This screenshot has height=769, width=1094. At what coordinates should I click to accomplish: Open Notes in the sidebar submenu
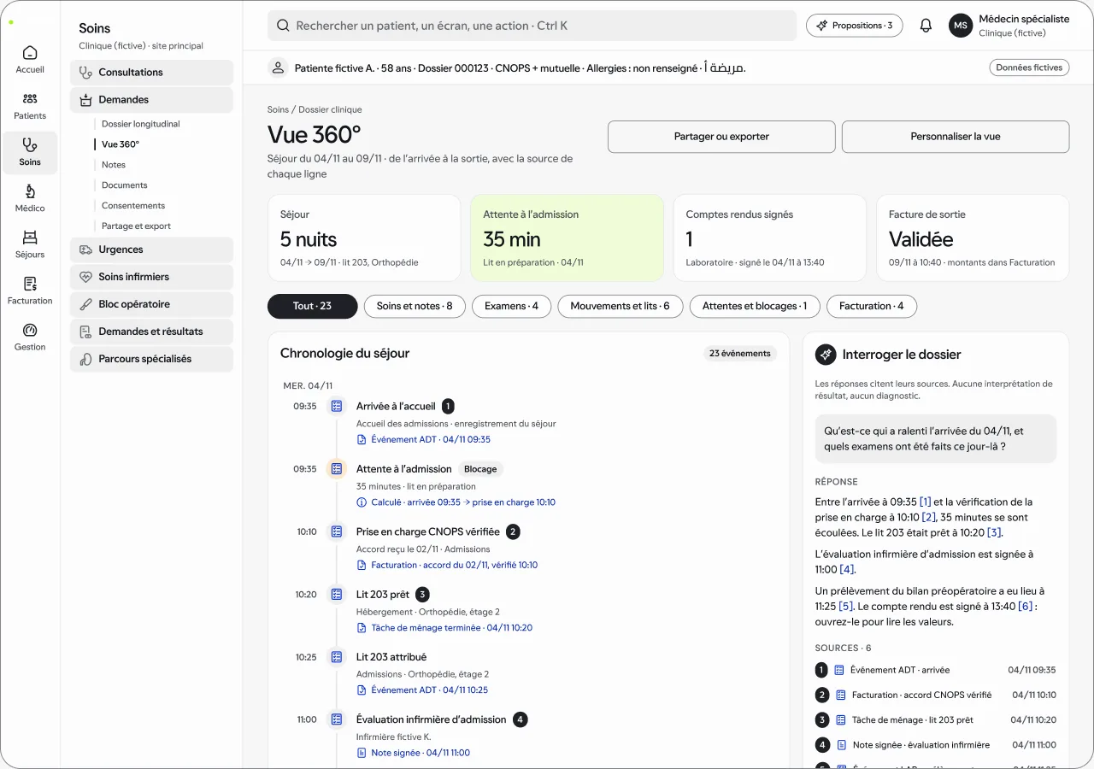click(x=114, y=165)
